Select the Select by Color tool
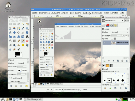Viewport: 135px width, 101px height. coord(27,24)
